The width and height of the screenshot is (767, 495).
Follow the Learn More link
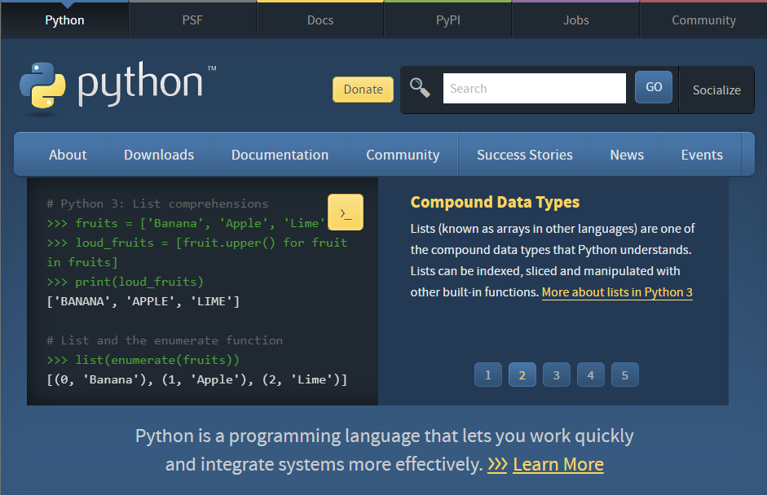558,464
